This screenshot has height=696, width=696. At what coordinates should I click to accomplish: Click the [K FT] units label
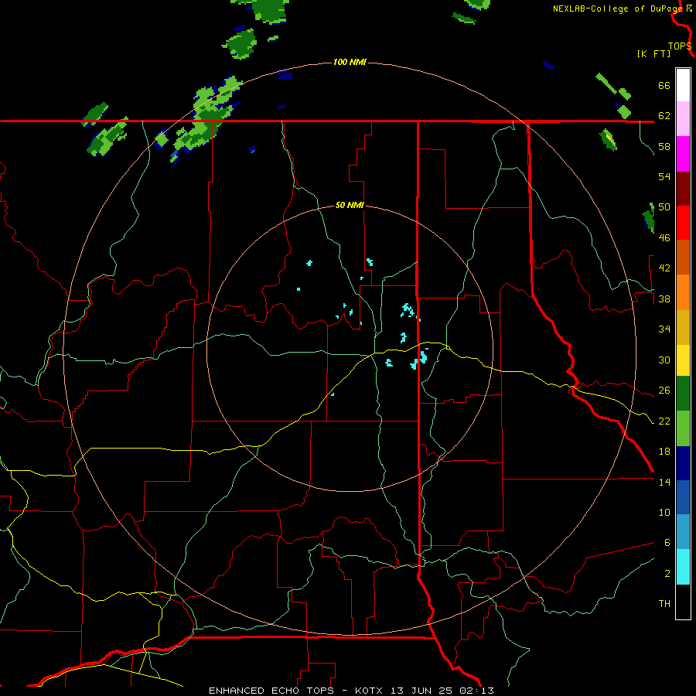click(x=653, y=53)
